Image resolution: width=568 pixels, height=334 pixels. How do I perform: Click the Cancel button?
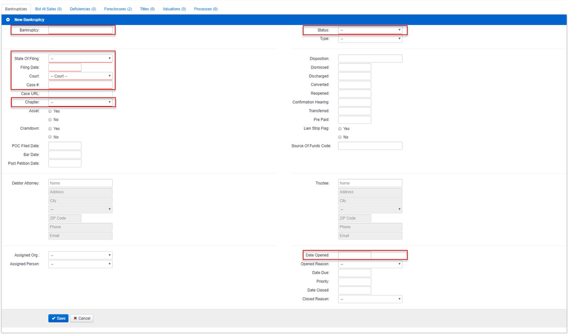coord(82,318)
